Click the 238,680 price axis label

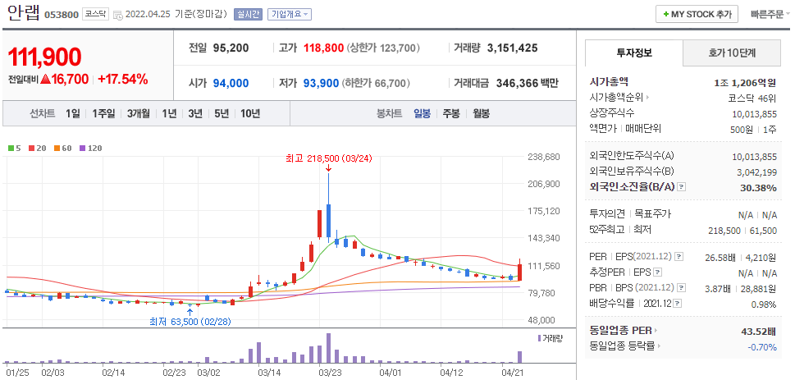pyautogui.click(x=545, y=157)
